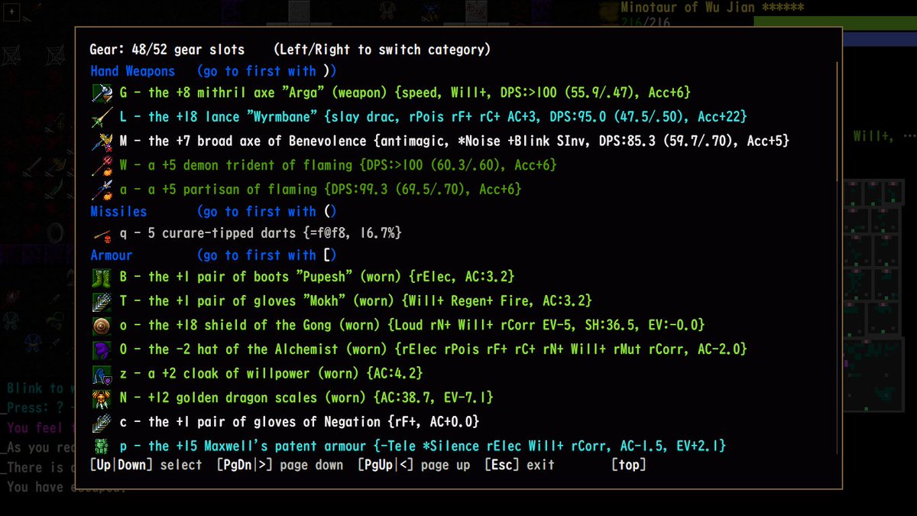Click the golden dragon scales icon
The width and height of the screenshot is (917, 516).
tap(102, 398)
